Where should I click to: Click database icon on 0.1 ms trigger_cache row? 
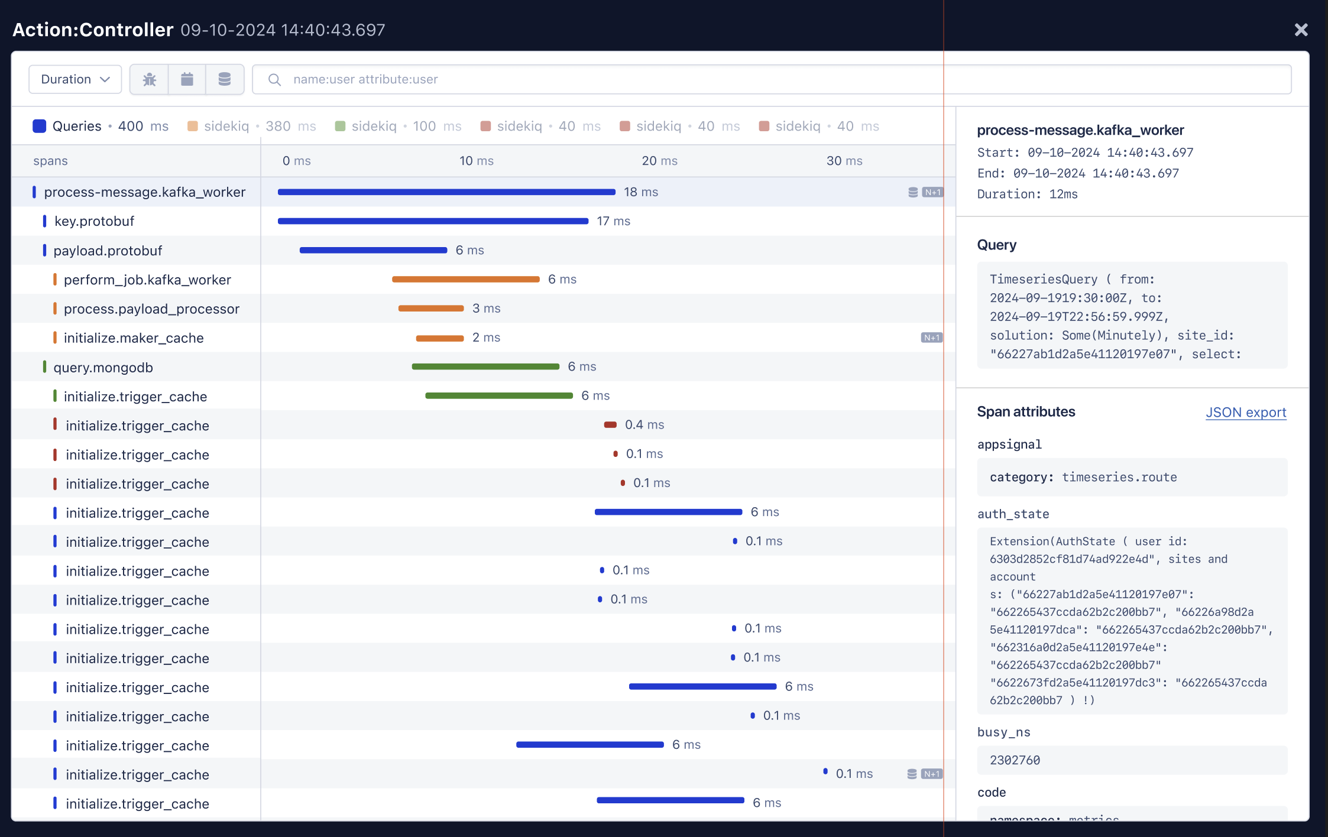pyautogui.click(x=912, y=774)
